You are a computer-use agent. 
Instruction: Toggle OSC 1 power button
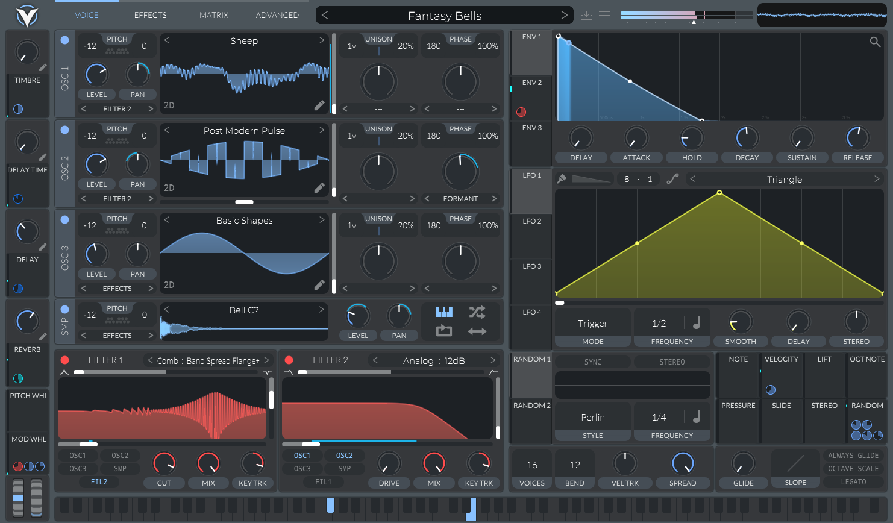64,40
